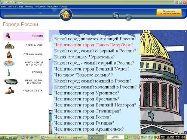Click the Internet Explorer quick launch icon
The height and width of the screenshot is (140, 187).
tap(31, 137)
